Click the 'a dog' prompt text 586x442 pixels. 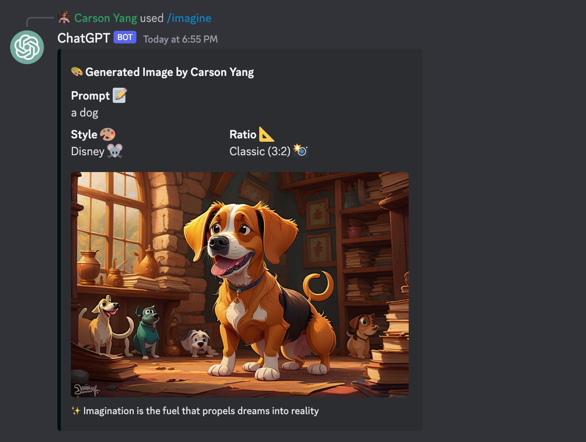click(84, 113)
